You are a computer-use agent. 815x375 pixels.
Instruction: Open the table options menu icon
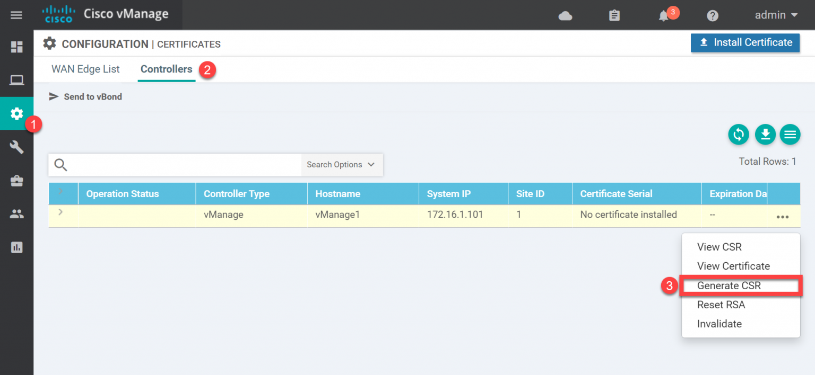tap(790, 135)
